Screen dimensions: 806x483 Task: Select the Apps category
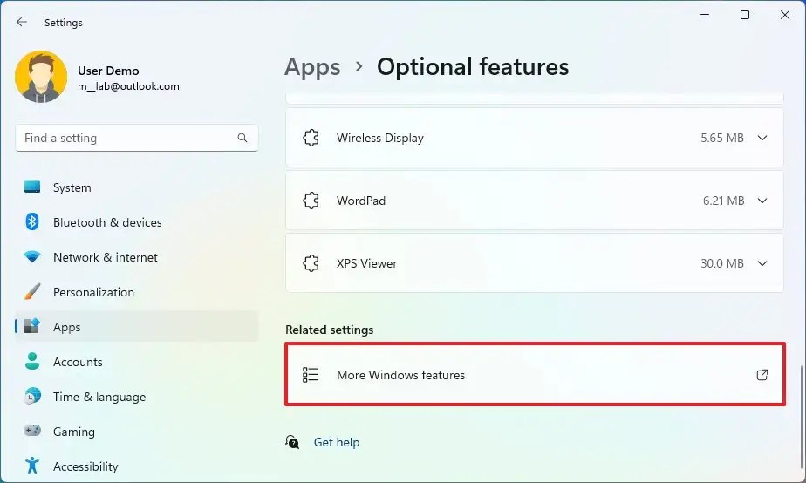click(137, 327)
